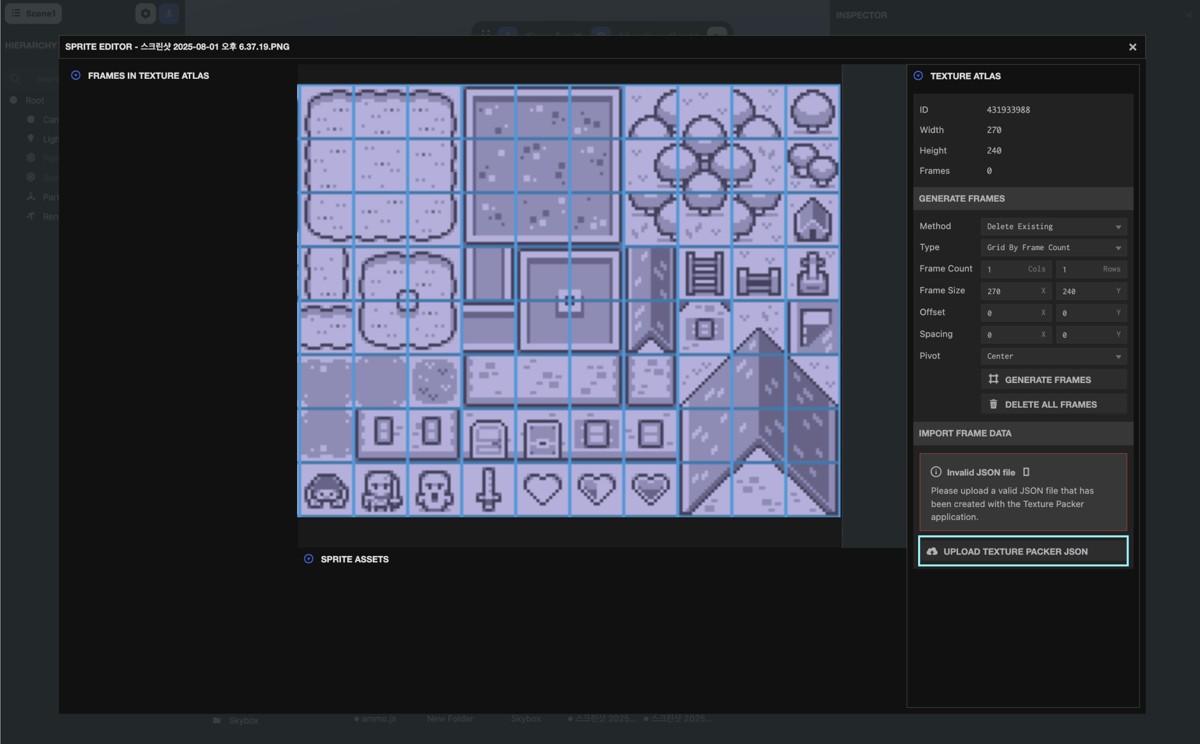Click the empty heart sprite in the atlas

(x=543, y=489)
